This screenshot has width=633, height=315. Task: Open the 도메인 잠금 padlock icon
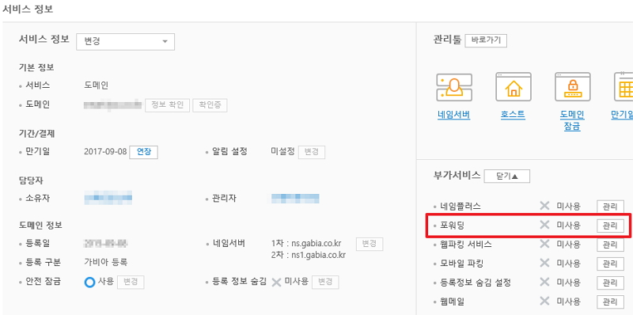coord(572,87)
